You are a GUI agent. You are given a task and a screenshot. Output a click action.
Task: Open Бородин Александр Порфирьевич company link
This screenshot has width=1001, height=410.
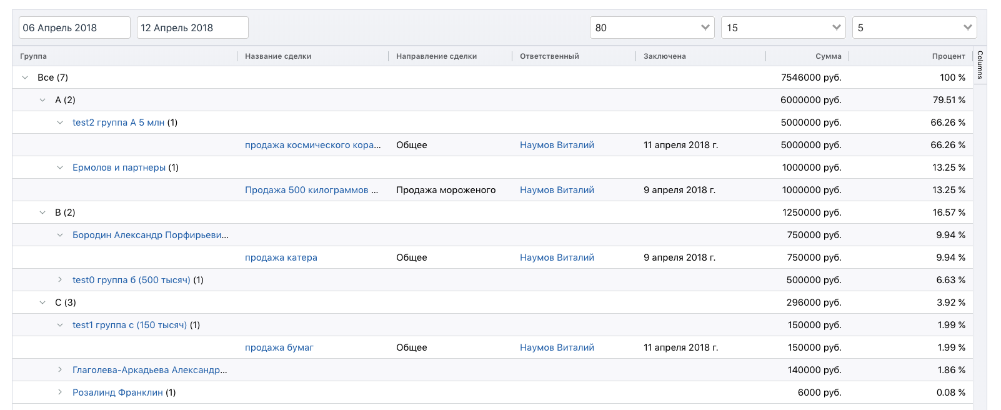click(150, 235)
